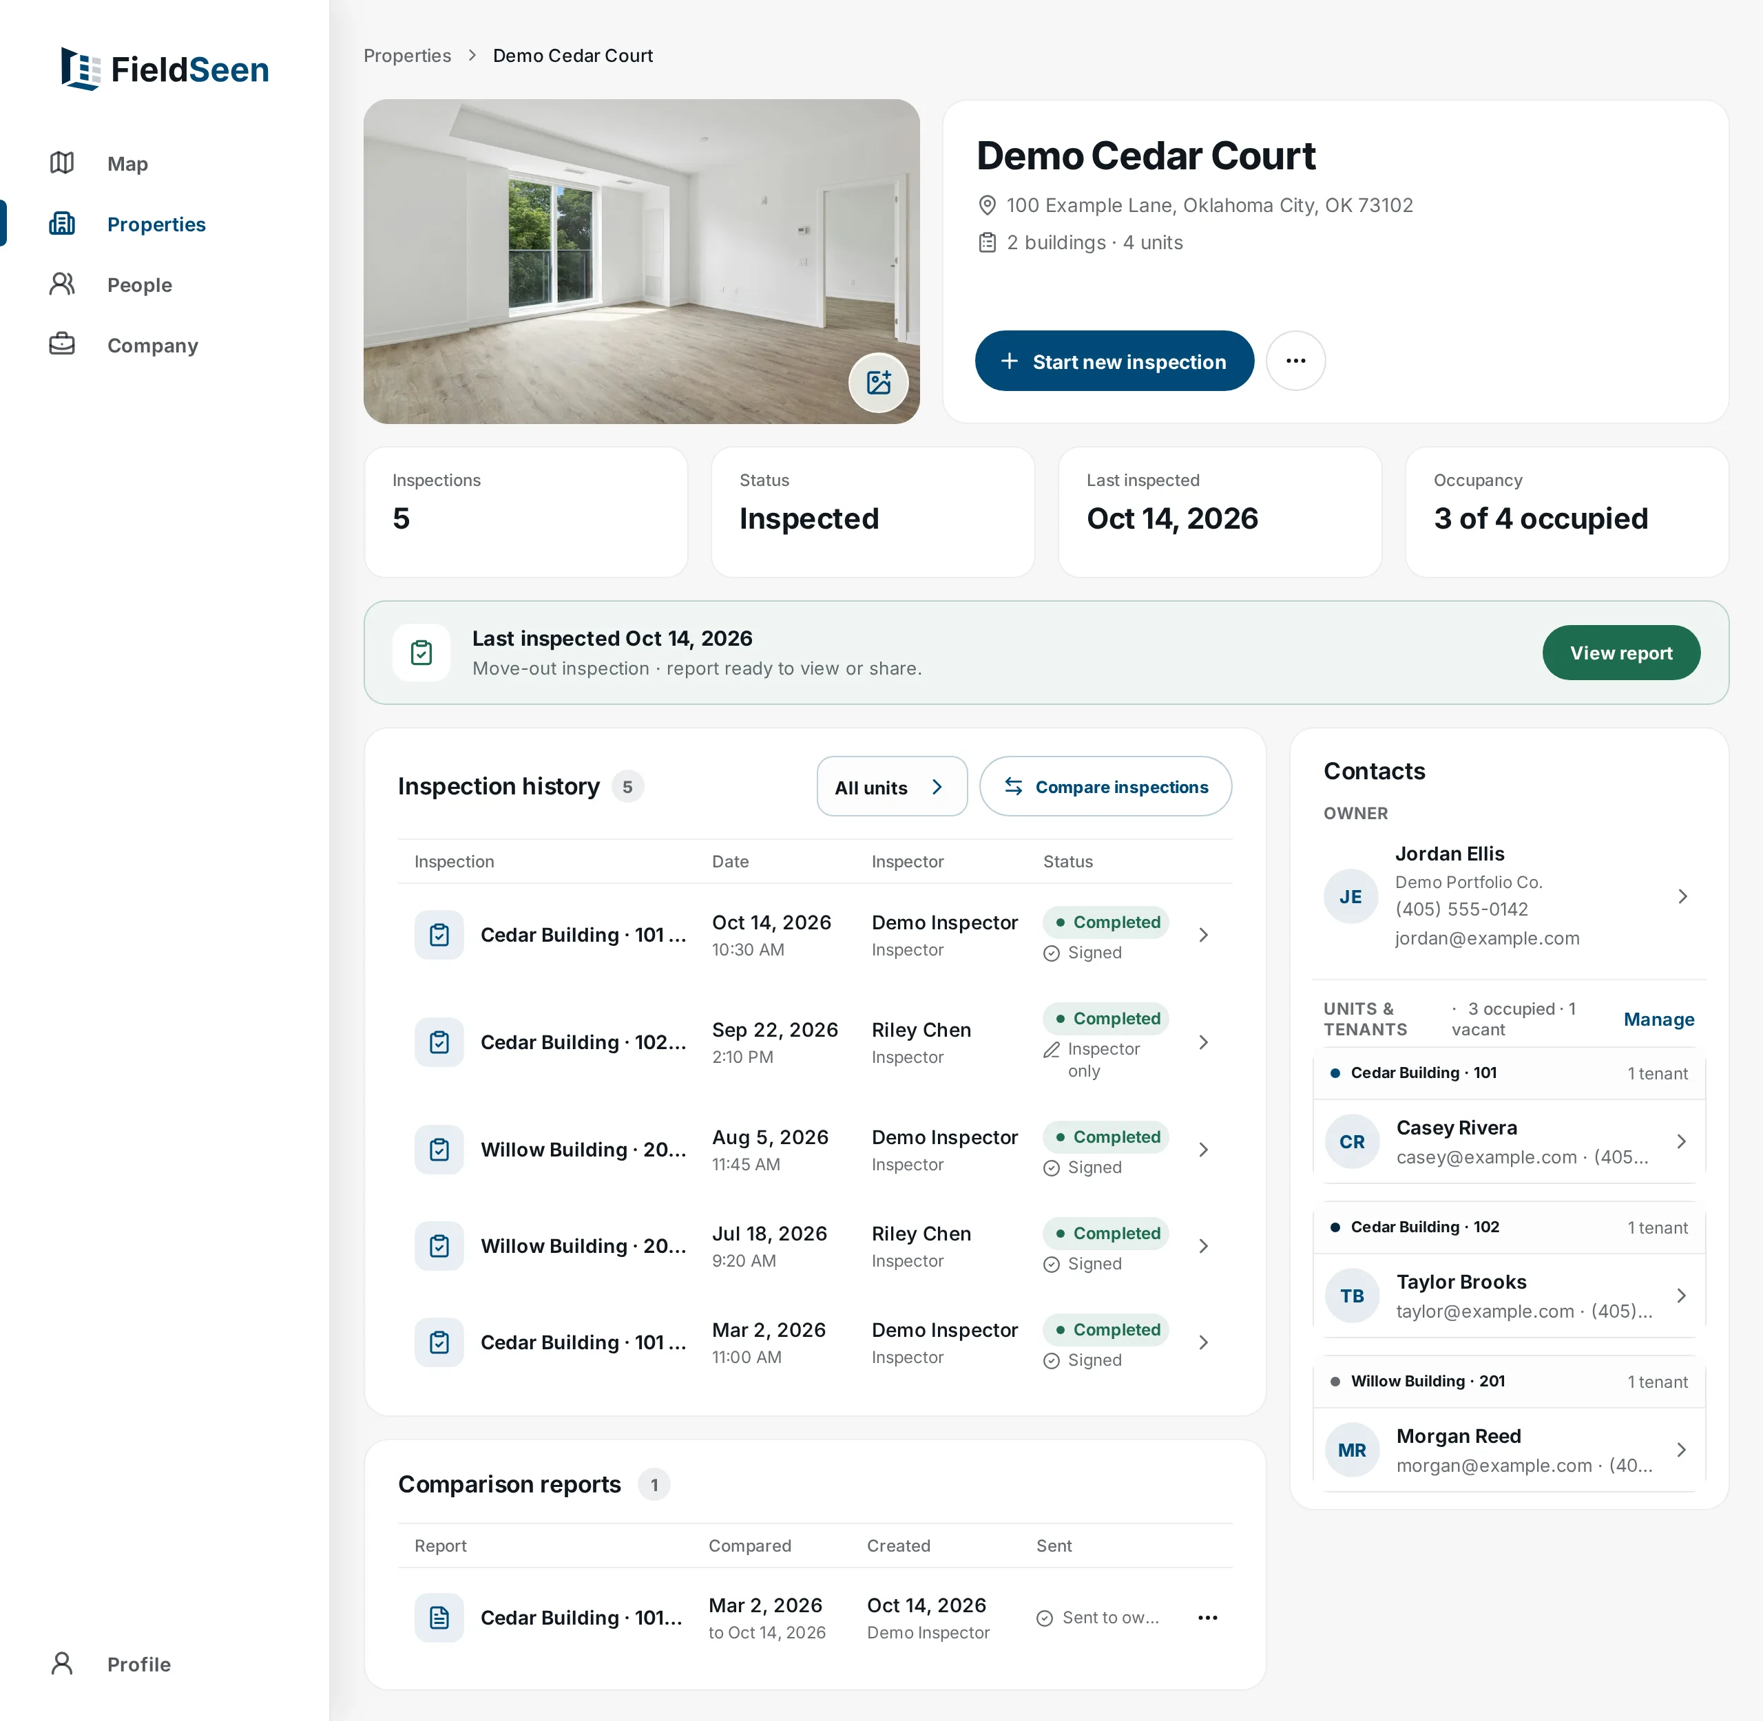Click the Properties breadcrumb link
Screen dimensions: 1763x1721
407,56
